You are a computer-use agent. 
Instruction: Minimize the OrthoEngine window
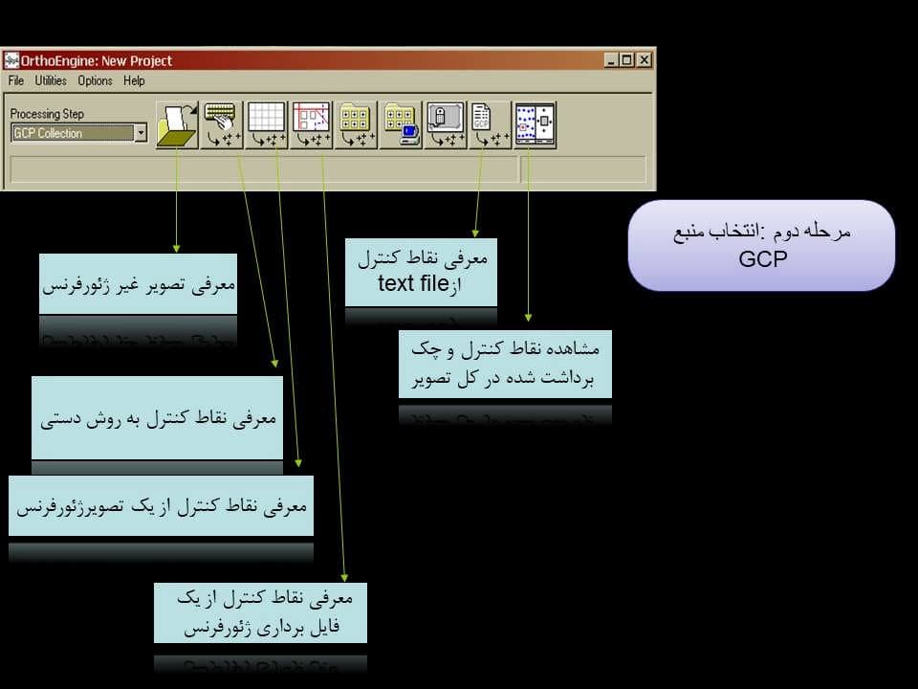(611, 59)
